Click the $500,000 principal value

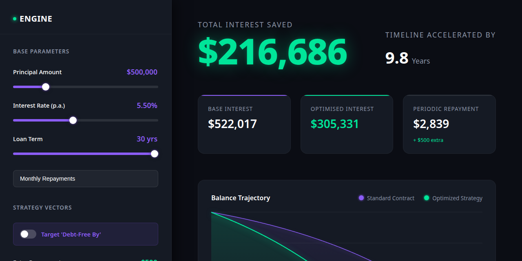142,72
